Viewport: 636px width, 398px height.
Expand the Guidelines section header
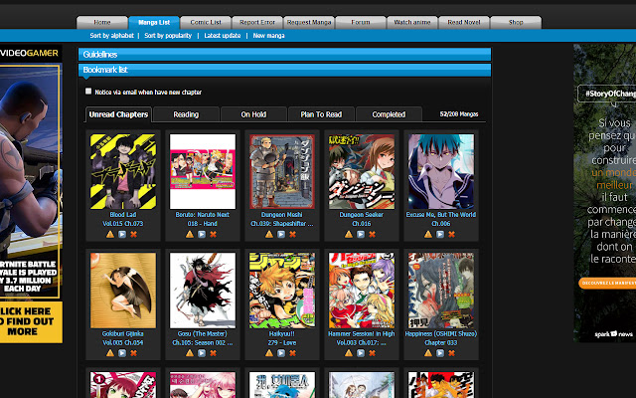[x=284, y=55]
